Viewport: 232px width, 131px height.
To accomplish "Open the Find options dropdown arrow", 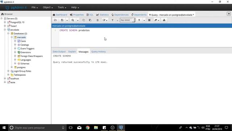I will coord(78,20).
